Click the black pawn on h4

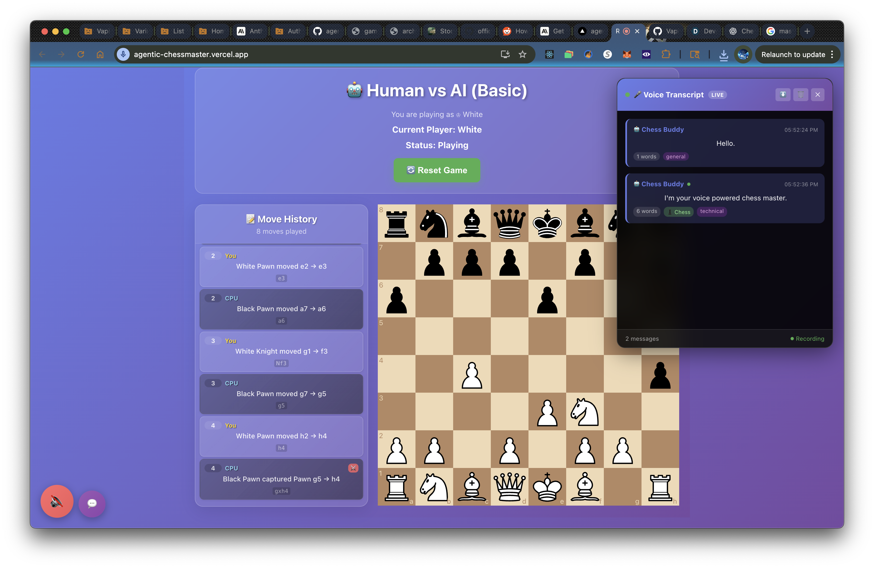(660, 374)
